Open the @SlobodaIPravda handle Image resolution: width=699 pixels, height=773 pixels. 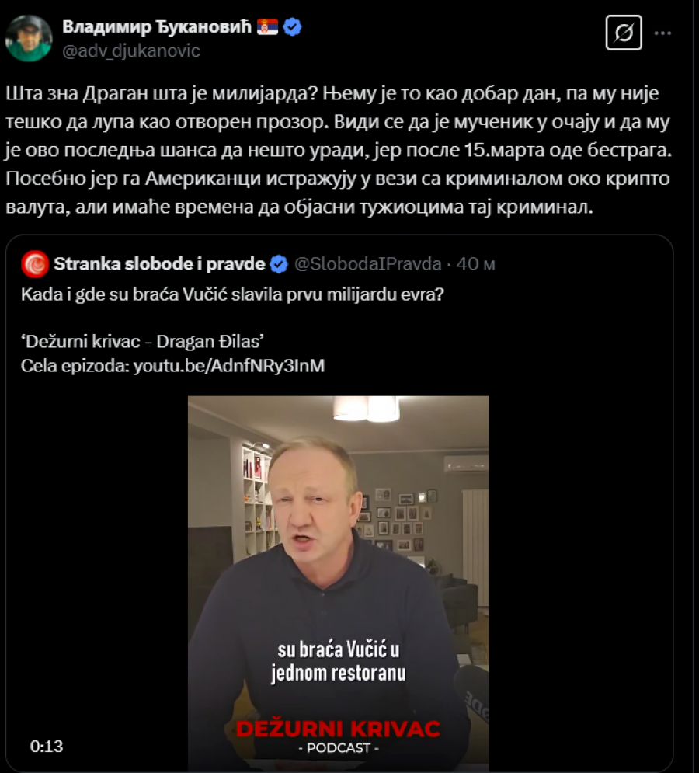pyautogui.click(x=367, y=263)
